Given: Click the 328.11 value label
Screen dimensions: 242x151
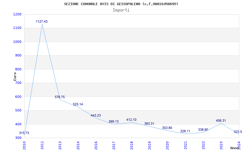Looking at the screenshot, I should click(185, 131).
